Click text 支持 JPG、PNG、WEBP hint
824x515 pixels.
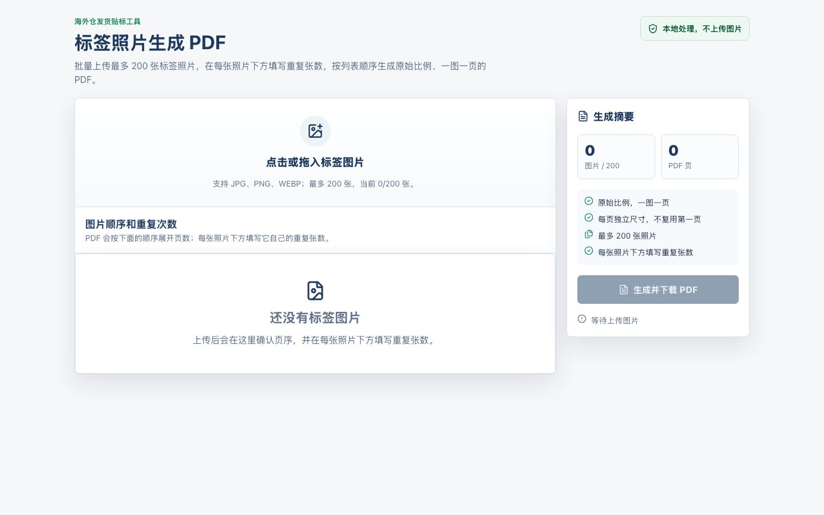click(x=315, y=184)
